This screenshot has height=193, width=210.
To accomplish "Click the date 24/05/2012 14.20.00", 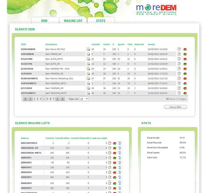I will [x=157, y=49].
